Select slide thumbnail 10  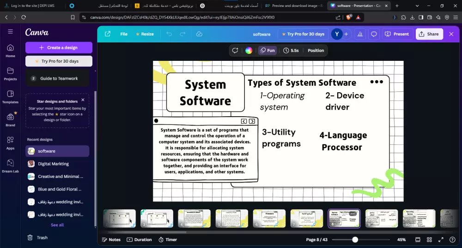[x=419, y=218]
